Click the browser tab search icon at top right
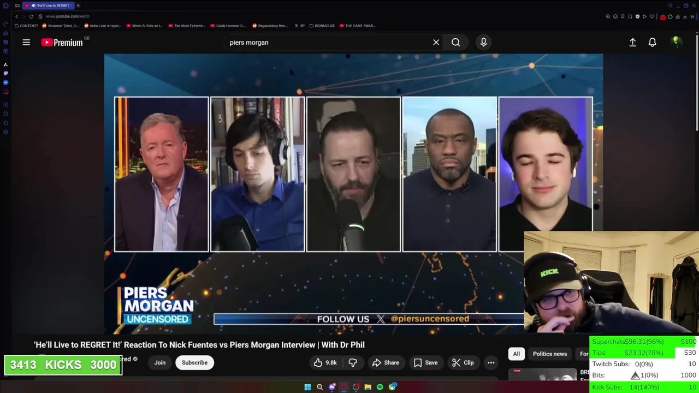 tap(670, 5)
